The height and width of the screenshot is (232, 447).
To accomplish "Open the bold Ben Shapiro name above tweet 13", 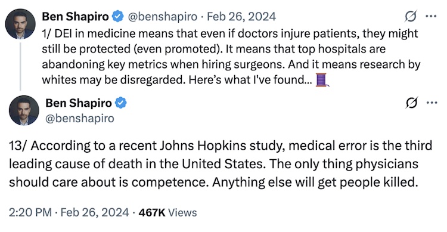I will (79, 103).
